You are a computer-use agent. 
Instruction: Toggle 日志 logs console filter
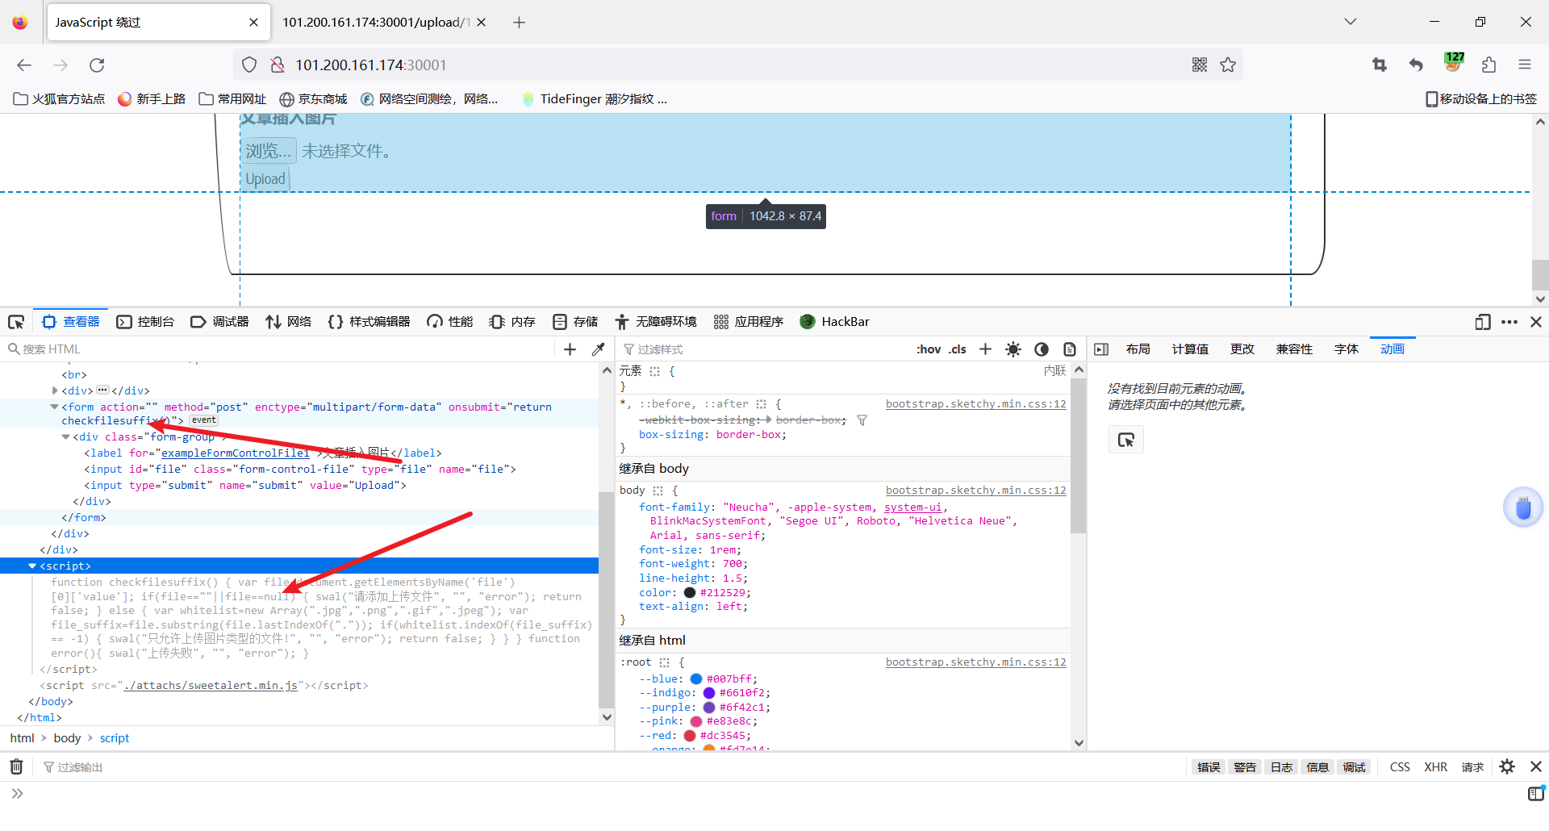tap(1281, 767)
